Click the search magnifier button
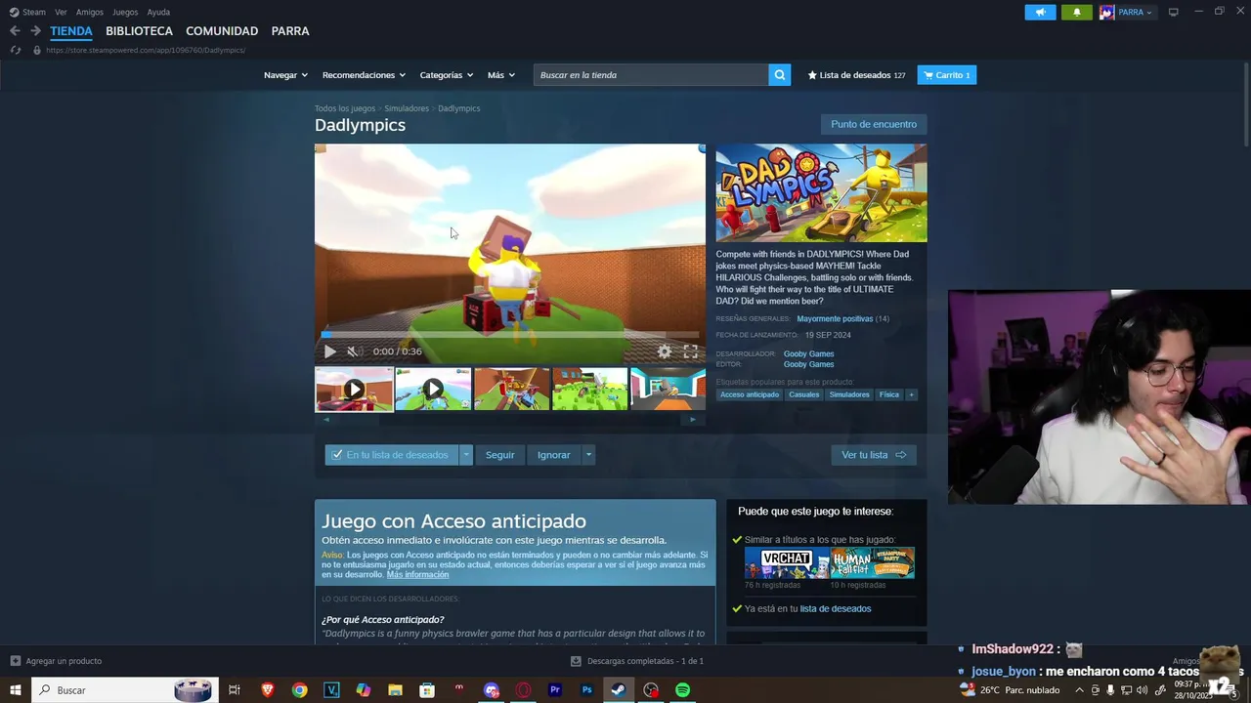 click(779, 75)
